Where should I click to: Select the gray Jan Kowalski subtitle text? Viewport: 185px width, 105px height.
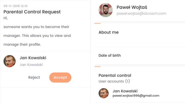[31, 65]
